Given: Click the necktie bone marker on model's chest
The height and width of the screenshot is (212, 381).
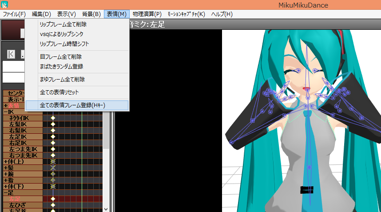Looking at the screenshot, I should (309, 168).
